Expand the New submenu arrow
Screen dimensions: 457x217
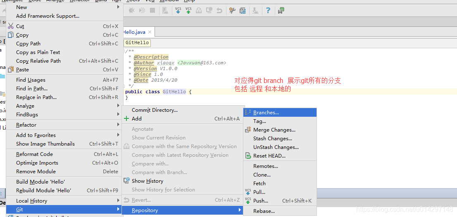[x=118, y=7]
